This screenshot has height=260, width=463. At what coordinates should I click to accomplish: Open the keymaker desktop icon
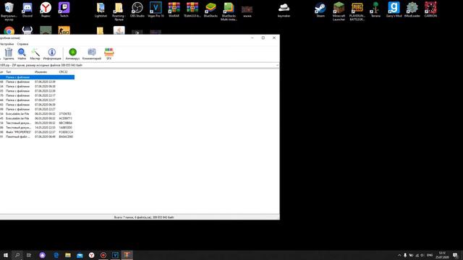pyautogui.click(x=284, y=9)
